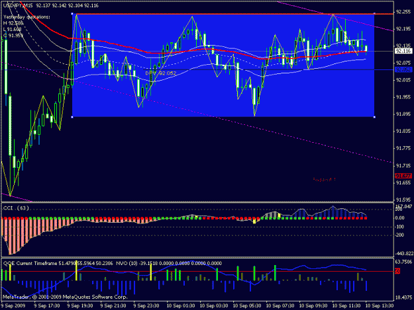Click the CCI -200 level label
The height and width of the screenshot is (310, 414).
[399, 235]
